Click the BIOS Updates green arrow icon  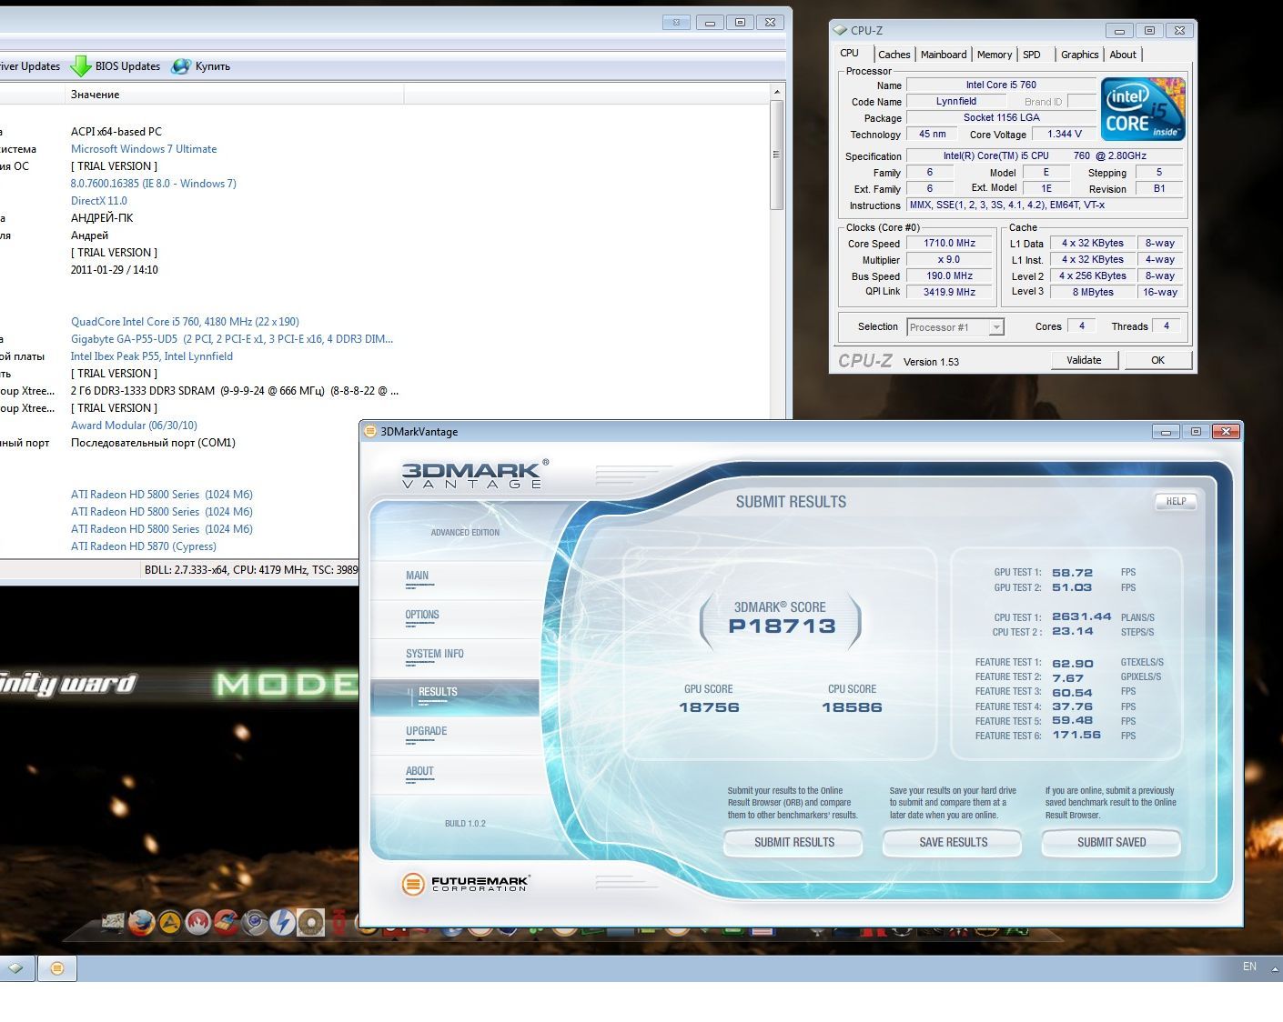point(81,66)
